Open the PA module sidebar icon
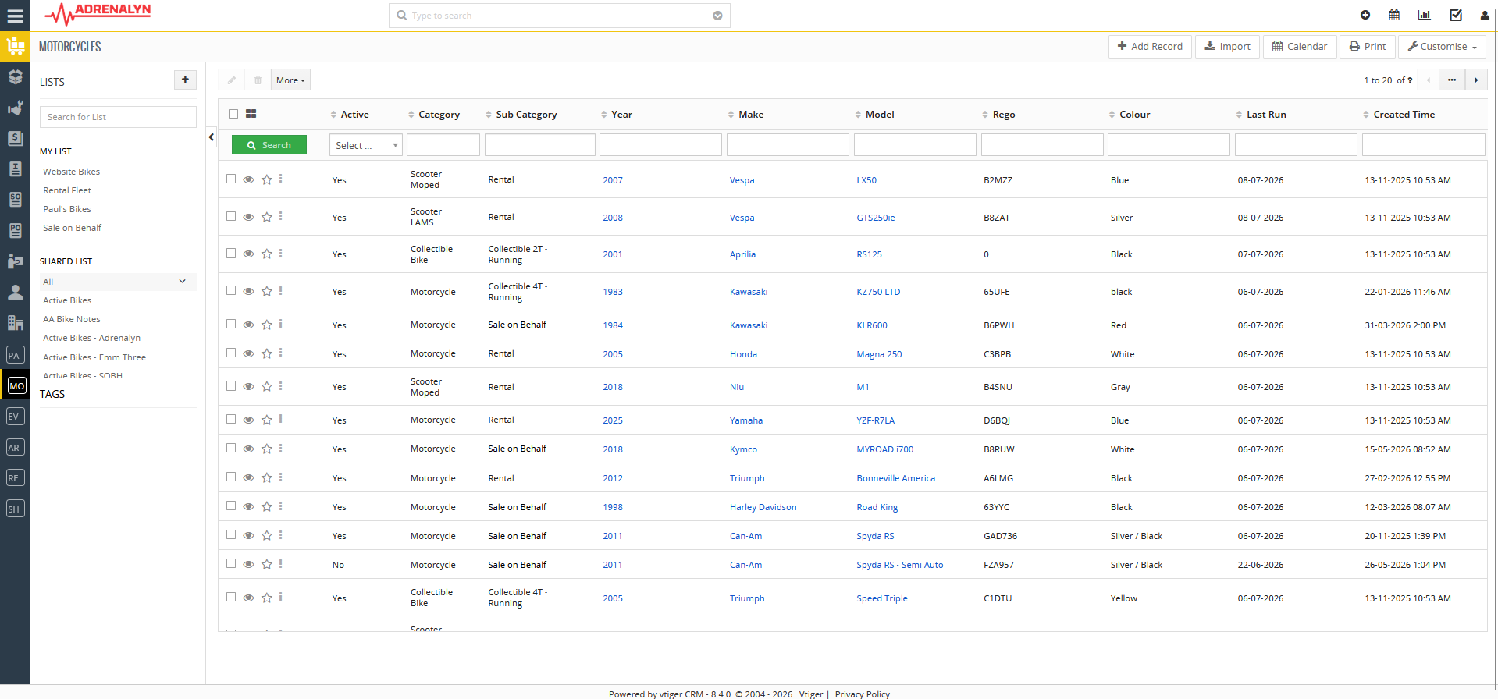Image resolution: width=1498 pixels, height=699 pixels. (15, 356)
